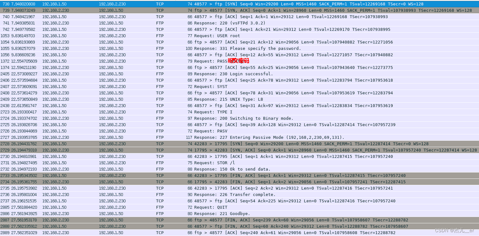Click packet 1054 ACK Seq=21 Ack=12

point(240,42)
